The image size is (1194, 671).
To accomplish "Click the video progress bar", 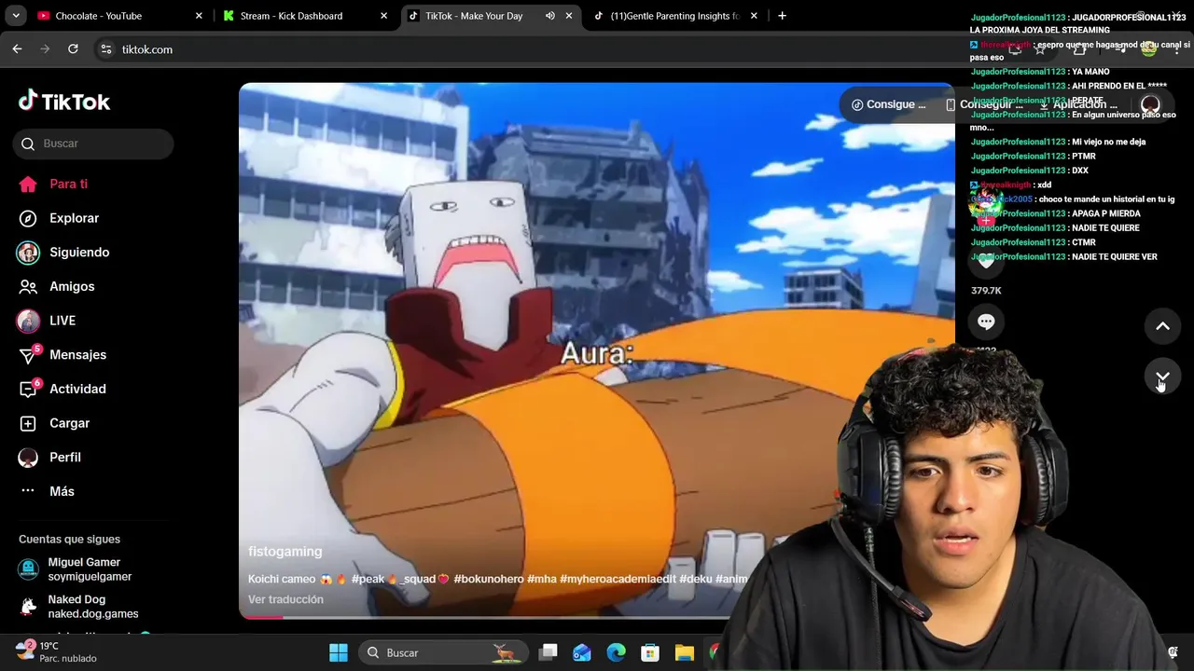I will [x=485, y=616].
